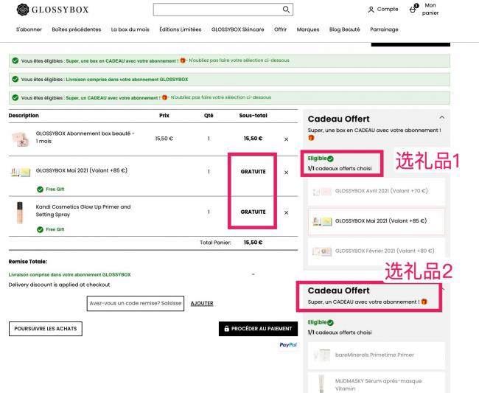Click the Mon panier text link

click(x=430, y=9)
